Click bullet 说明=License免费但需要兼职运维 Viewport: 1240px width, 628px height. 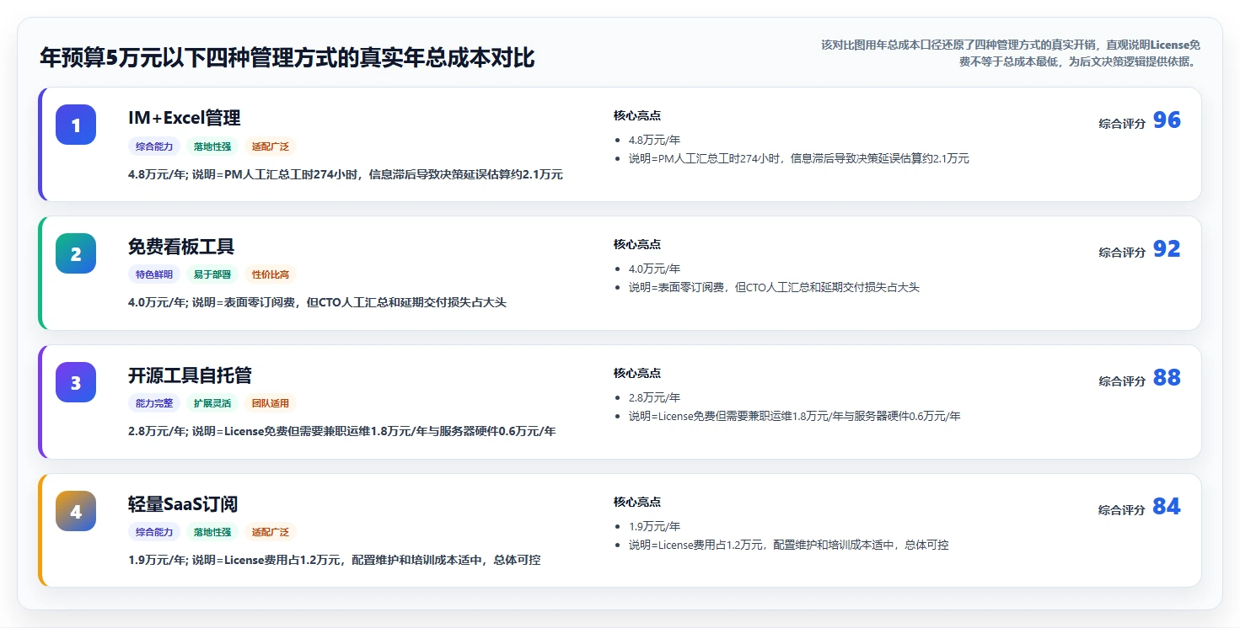[x=794, y=416]
